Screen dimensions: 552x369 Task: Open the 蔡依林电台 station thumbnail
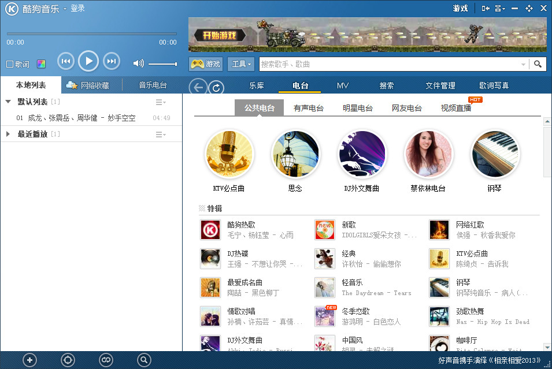[428, 154]
